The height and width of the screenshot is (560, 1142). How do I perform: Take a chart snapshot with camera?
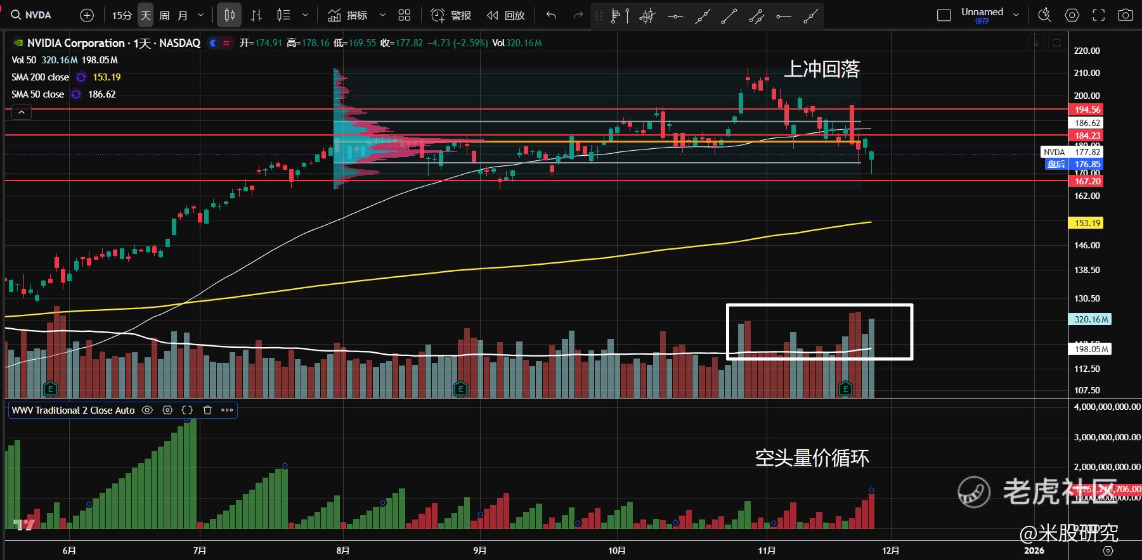pos(1126,15)
